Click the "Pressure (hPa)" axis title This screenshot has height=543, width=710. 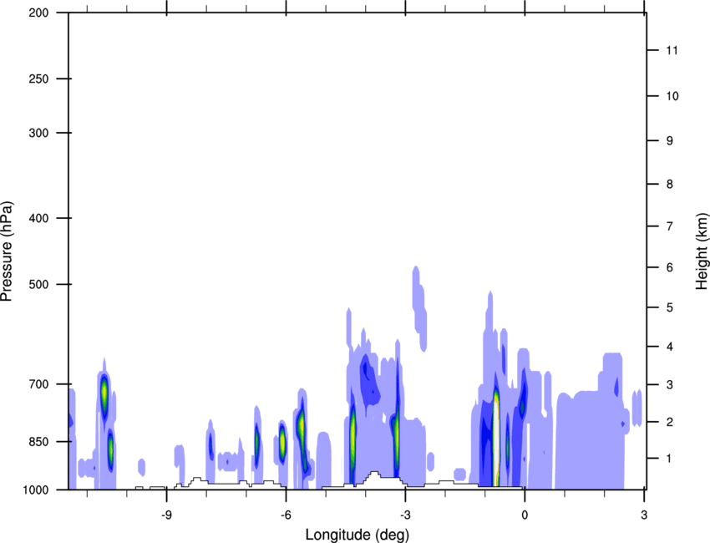click(x=7, y=251)
